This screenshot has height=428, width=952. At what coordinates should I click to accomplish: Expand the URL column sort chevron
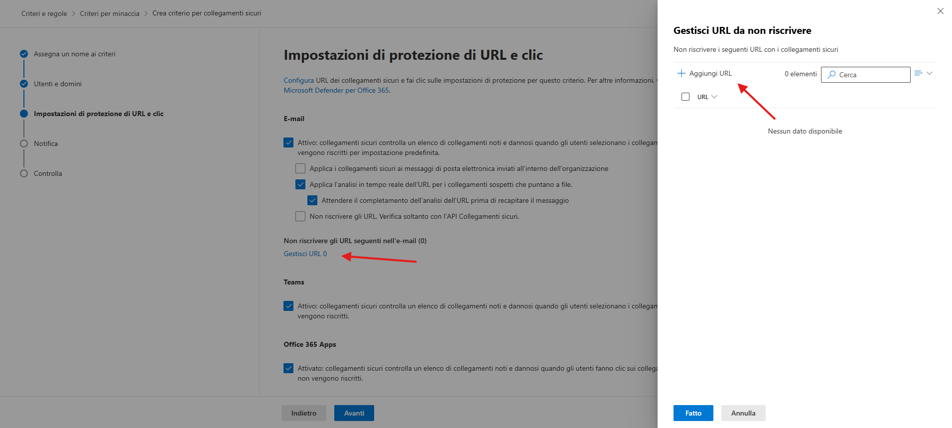714,97
